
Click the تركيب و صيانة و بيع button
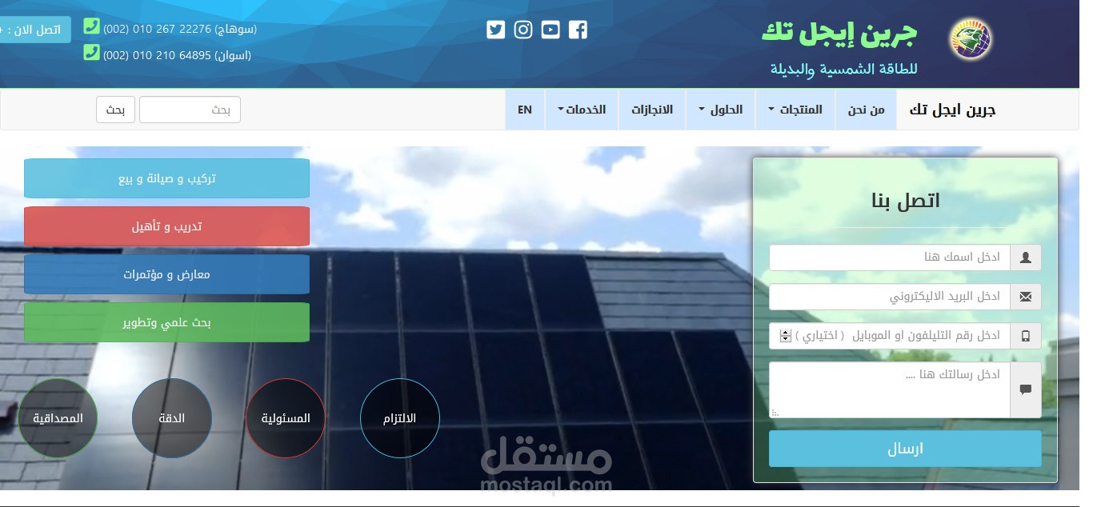(166, 178)
